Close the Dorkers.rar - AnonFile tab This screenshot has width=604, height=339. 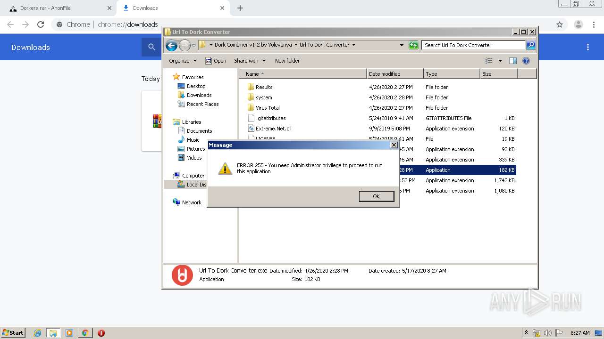click(x=109, y=8)
